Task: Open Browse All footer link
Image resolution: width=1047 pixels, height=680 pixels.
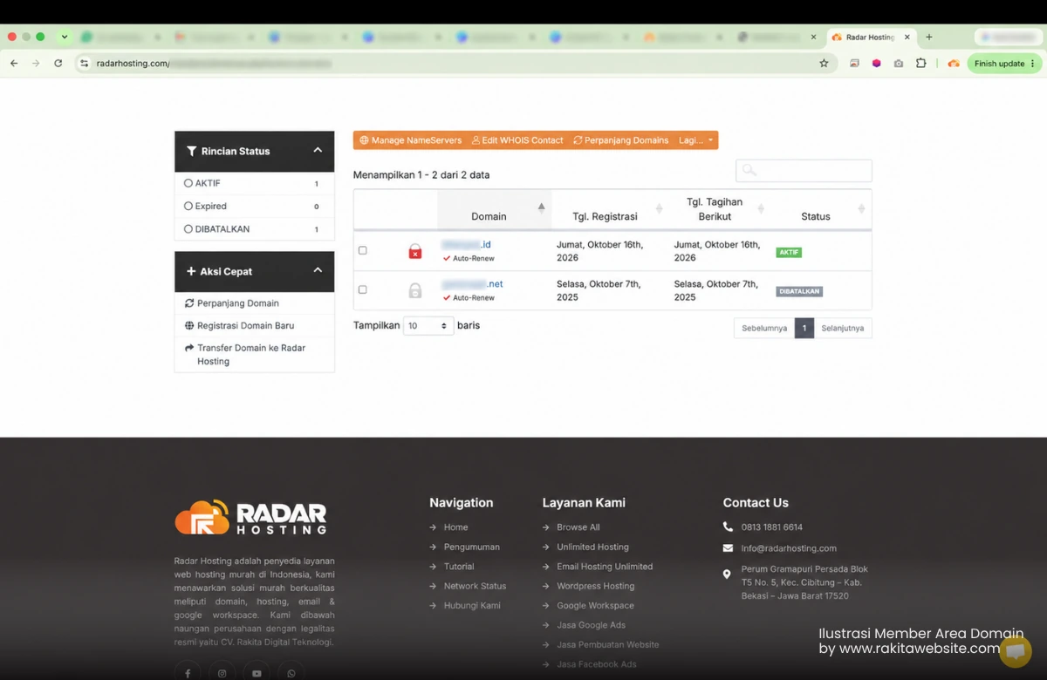Action: (x=578, y=527)
